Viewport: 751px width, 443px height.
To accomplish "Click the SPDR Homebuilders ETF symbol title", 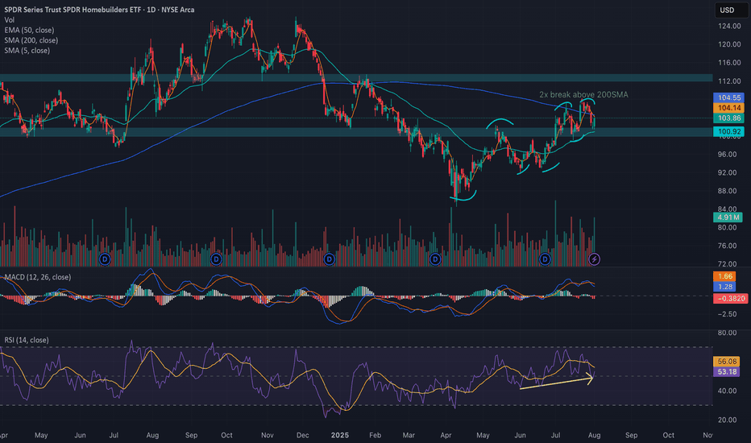I will (x=99, y=10).
